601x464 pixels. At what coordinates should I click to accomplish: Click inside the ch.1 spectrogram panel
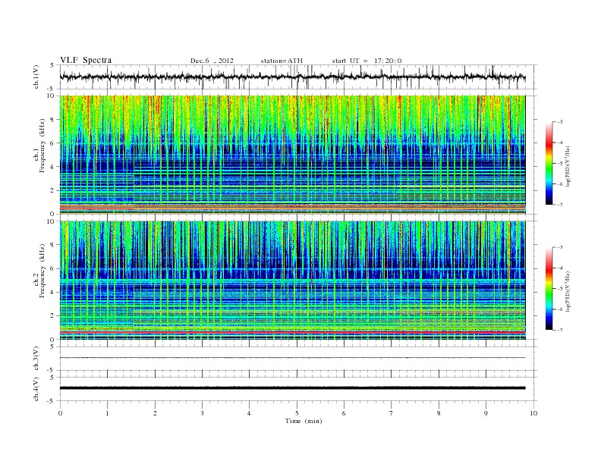tap(292, 155)
